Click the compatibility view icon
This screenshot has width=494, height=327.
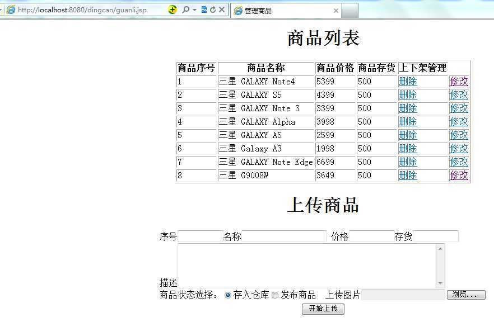click(x=204, y=10)
